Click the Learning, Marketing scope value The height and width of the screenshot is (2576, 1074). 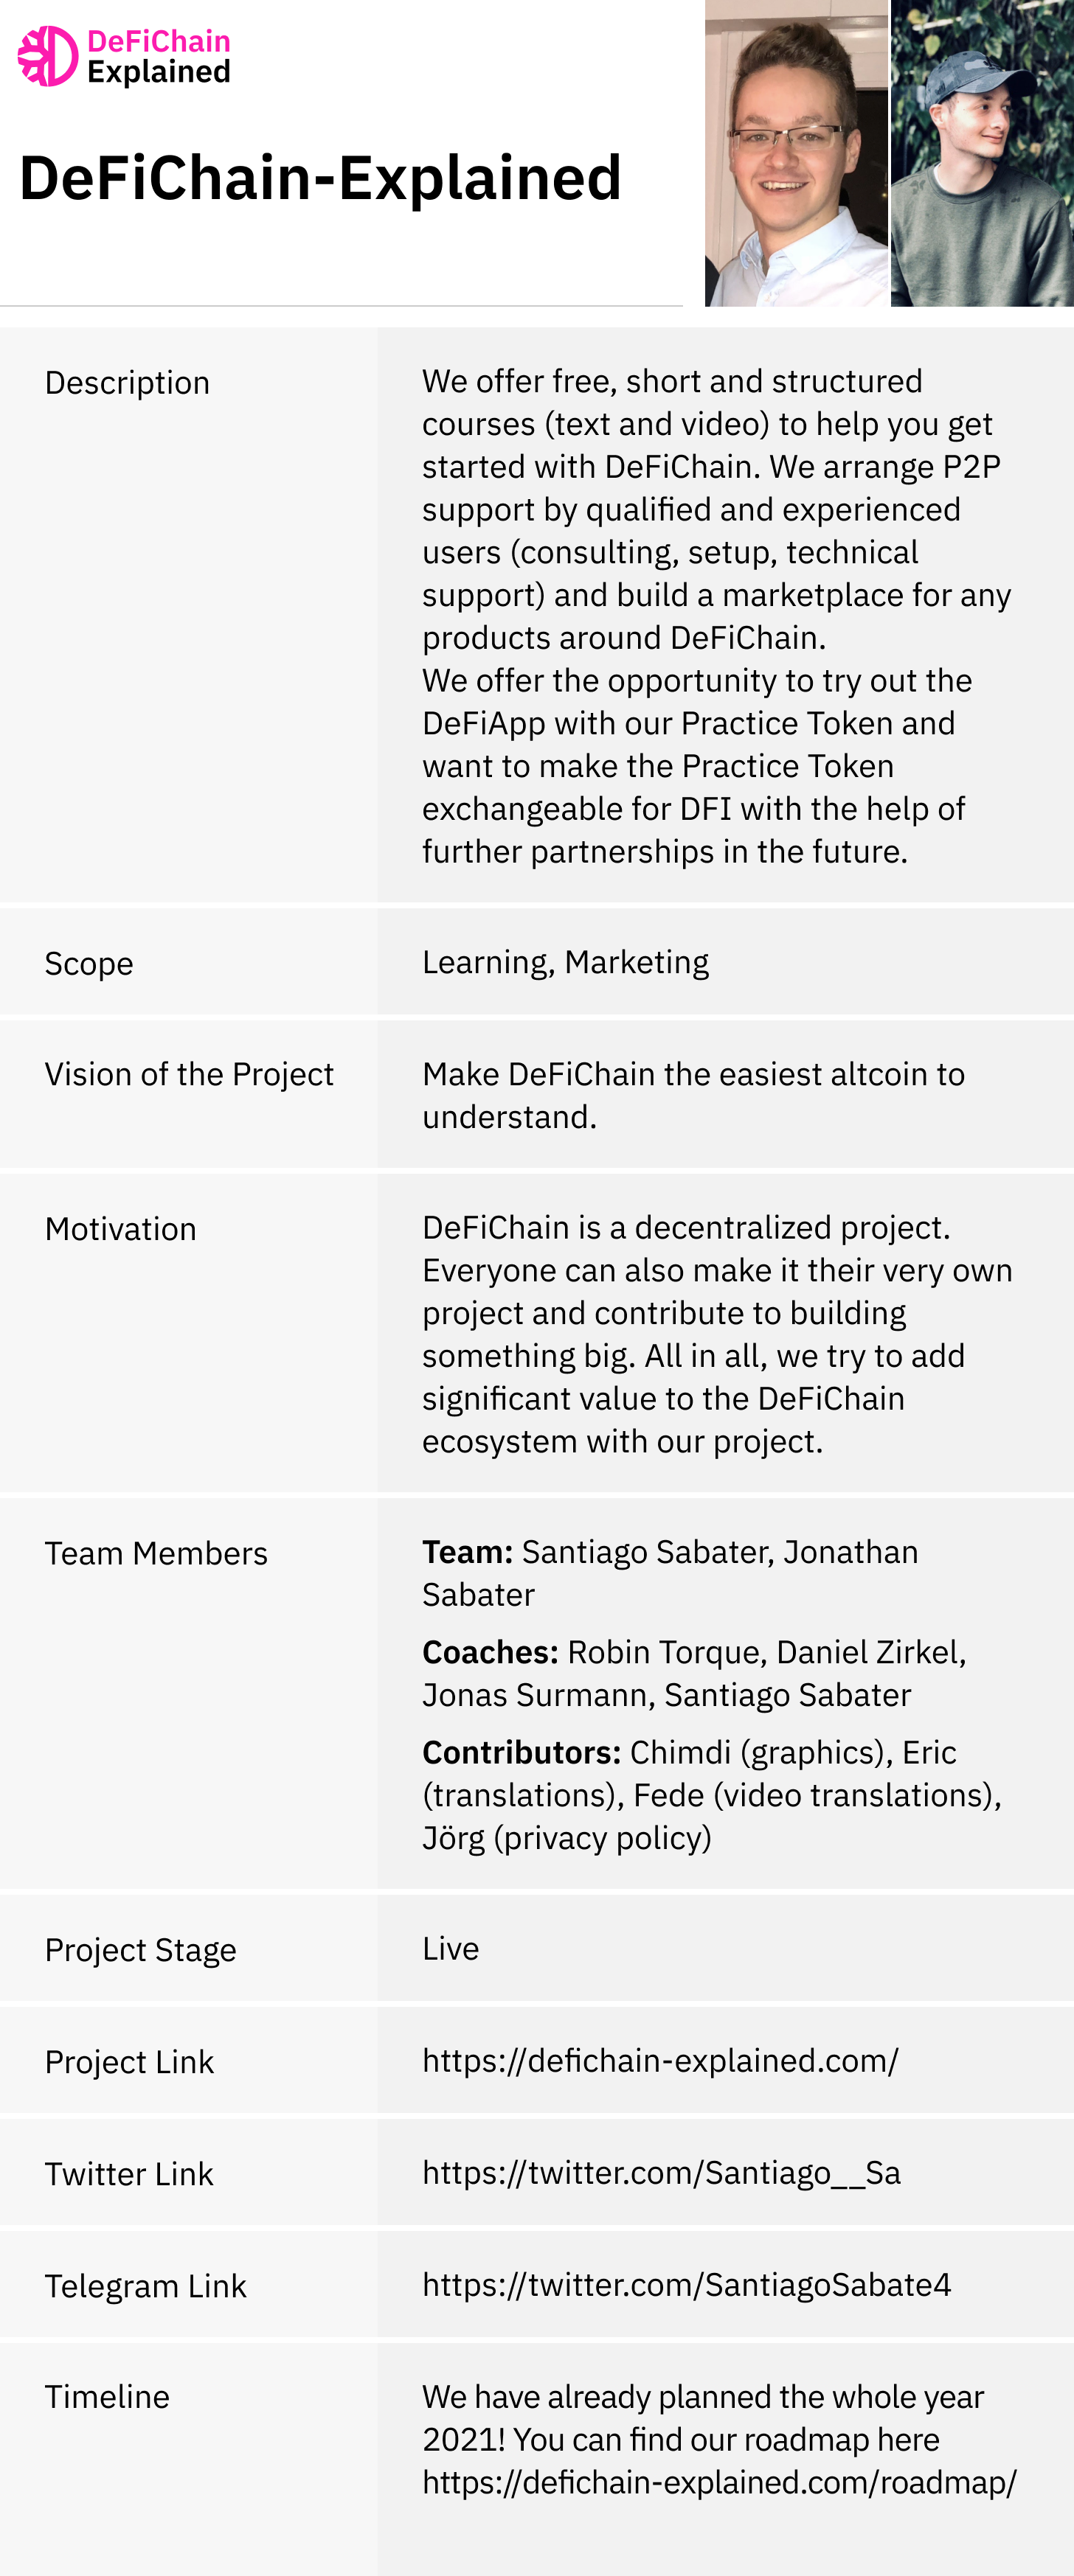(564, 962)
